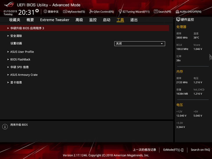Viewport: 212px width, 159px height.
Task: Switch to the 监控 tab
Action: click(x=93, y=20)
